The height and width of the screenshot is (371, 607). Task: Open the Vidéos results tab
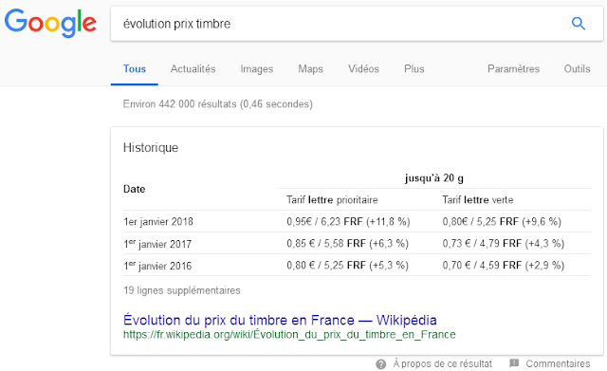tap(363, 69)
